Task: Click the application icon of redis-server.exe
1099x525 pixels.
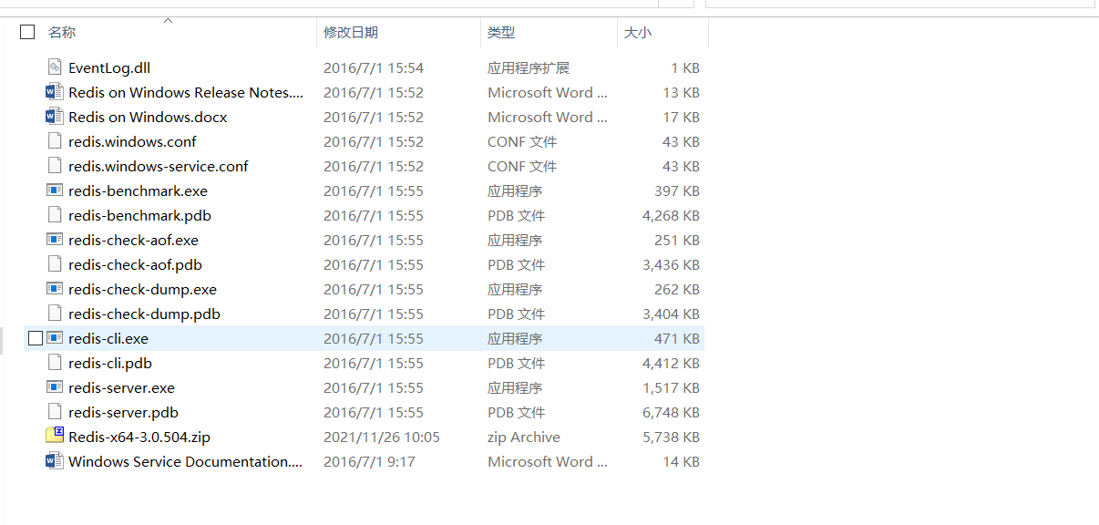Action: pos(55,387)
